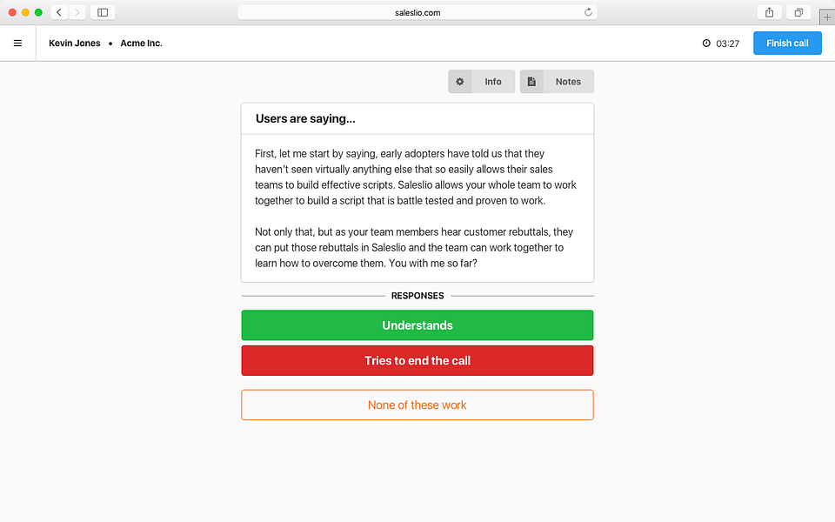This screenshot has height=522, width=835.
Task: Click the Acme Inc. company name
Action: point(141,43)
